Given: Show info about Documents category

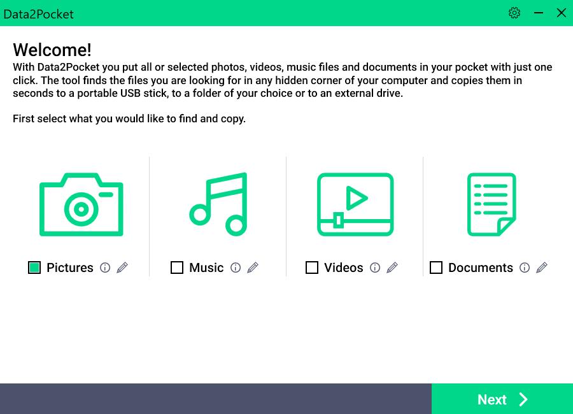Looking at the screenshot, I should point(525,268).
